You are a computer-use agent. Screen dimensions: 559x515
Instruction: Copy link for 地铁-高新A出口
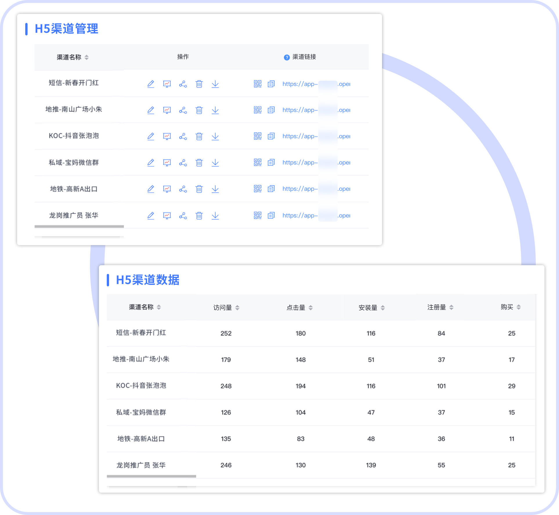[x=271, y=189]
